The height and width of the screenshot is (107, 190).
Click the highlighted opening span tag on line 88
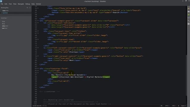pos(54,77)
